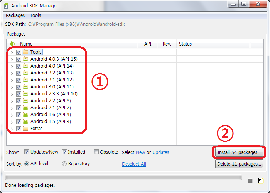270x193 pixels.
Task: Click Install 54 packages button
Action: (239, 152)
